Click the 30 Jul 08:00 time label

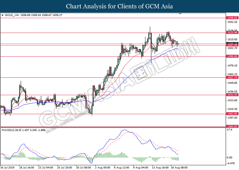84,168
